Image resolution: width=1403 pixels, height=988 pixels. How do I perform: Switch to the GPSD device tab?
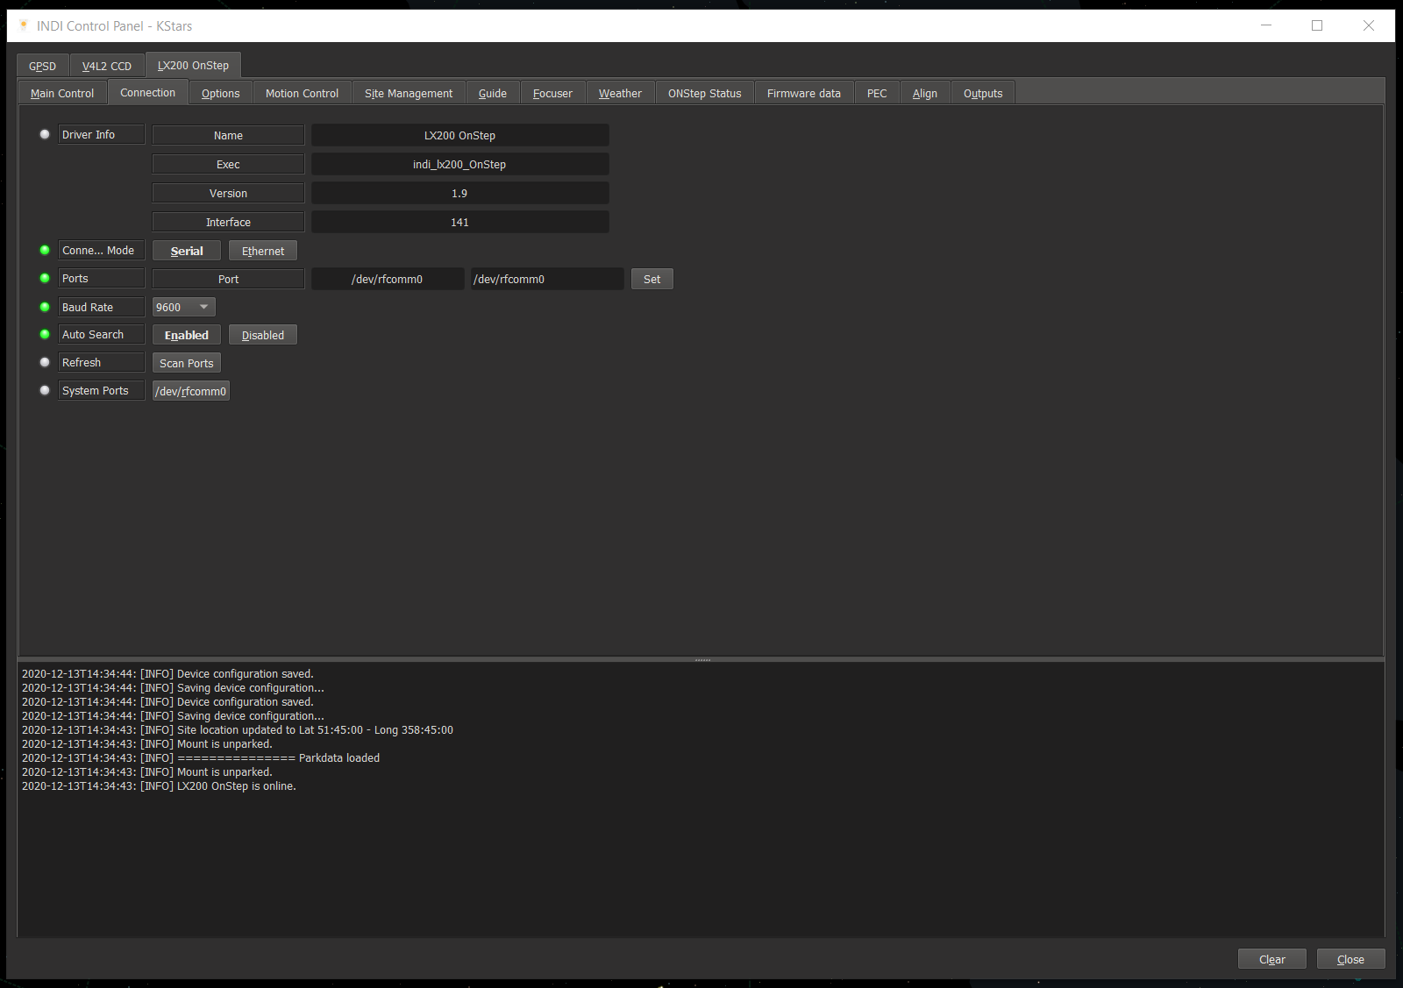(43, 67)
